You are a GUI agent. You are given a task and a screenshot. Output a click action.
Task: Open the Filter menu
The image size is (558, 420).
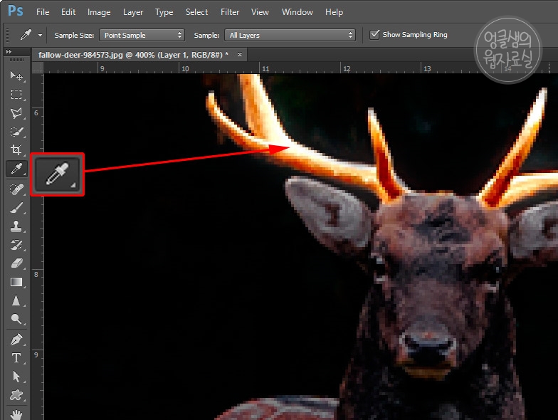coord(230,12)
